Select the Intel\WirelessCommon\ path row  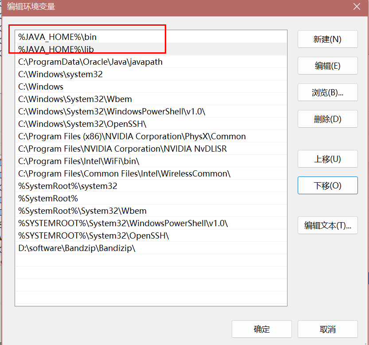tap(151, 173)
